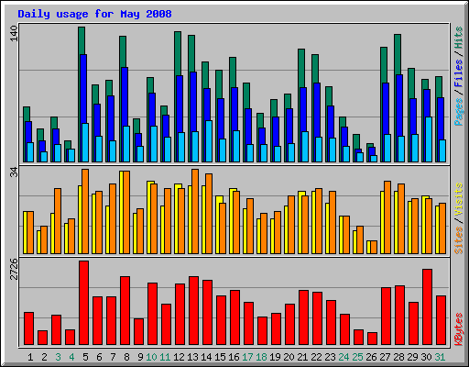Select the blue files bar for day 8
The image size is (469, 367).
pyautogui.click(x=125, y=96)
